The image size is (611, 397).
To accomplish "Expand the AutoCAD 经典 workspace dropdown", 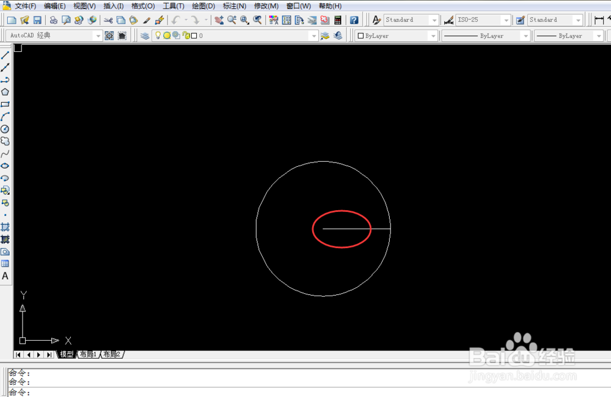I will pyautogui.click(x=97, y=36).
